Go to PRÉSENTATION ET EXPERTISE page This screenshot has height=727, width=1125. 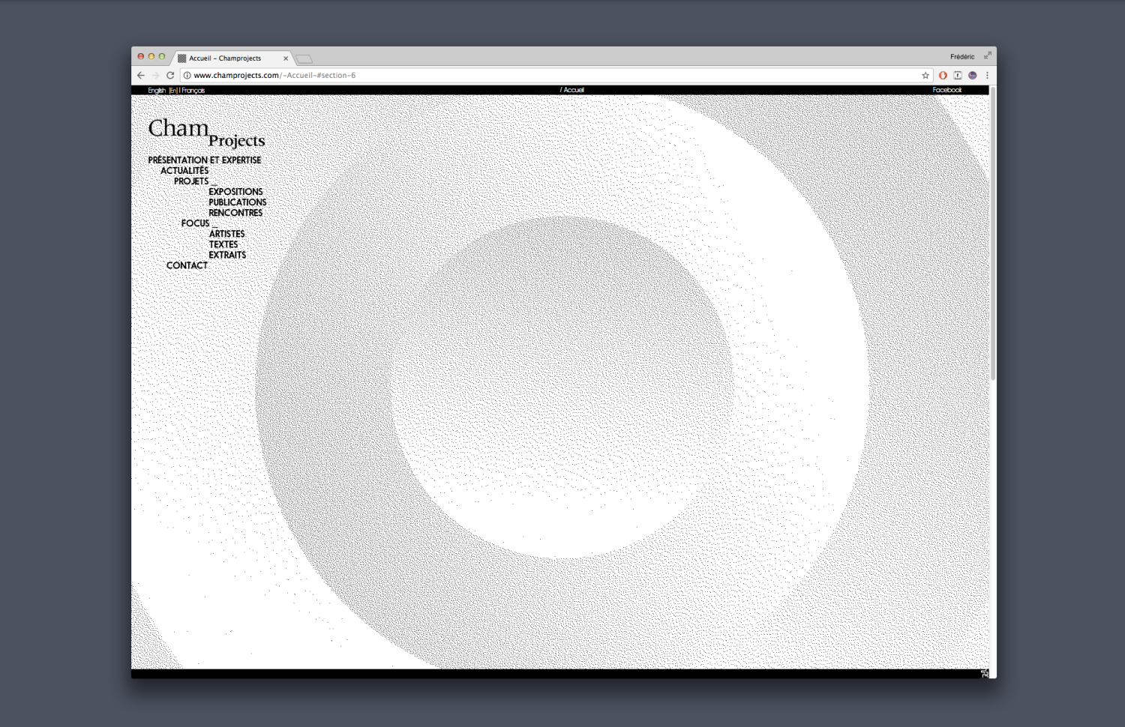tap(205, 160)
